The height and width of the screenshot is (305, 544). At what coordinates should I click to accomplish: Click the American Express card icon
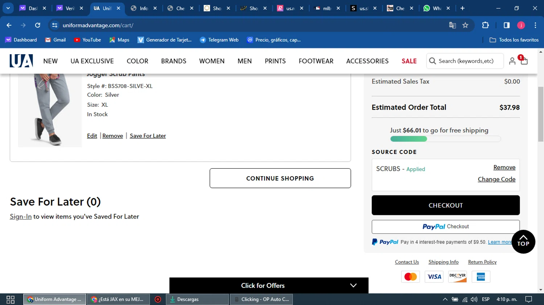481,277
